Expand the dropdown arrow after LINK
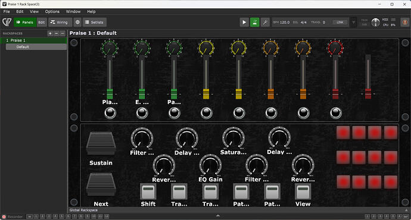The height and width of the screenshot is (220, 411). click(354, 23)
